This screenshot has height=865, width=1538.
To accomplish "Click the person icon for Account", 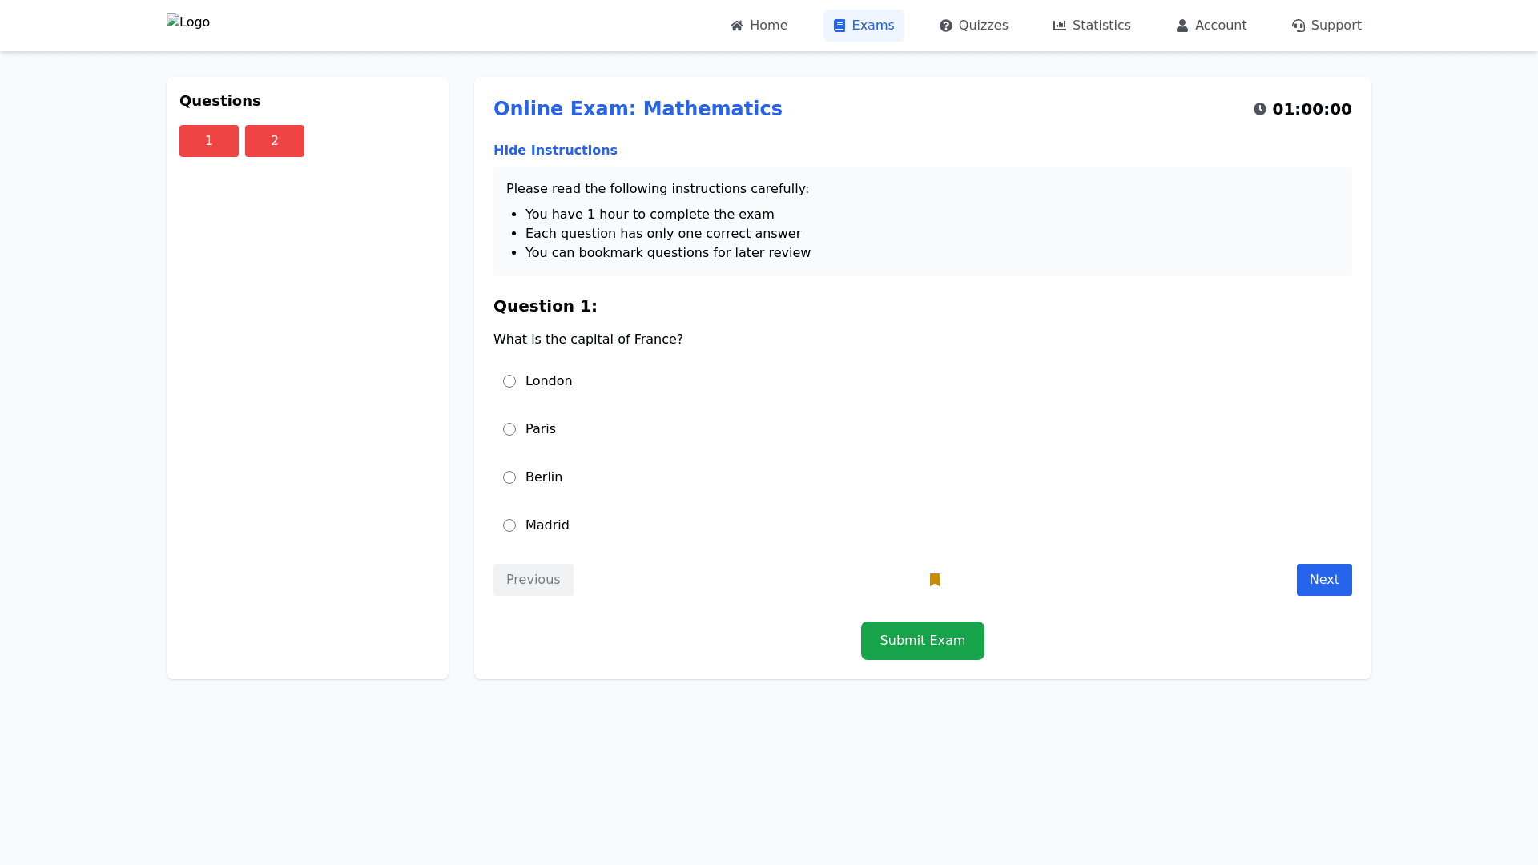I will [x=1182, y=26].
